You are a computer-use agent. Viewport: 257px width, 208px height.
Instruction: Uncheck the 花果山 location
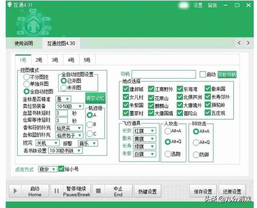(x=151, y=98)
